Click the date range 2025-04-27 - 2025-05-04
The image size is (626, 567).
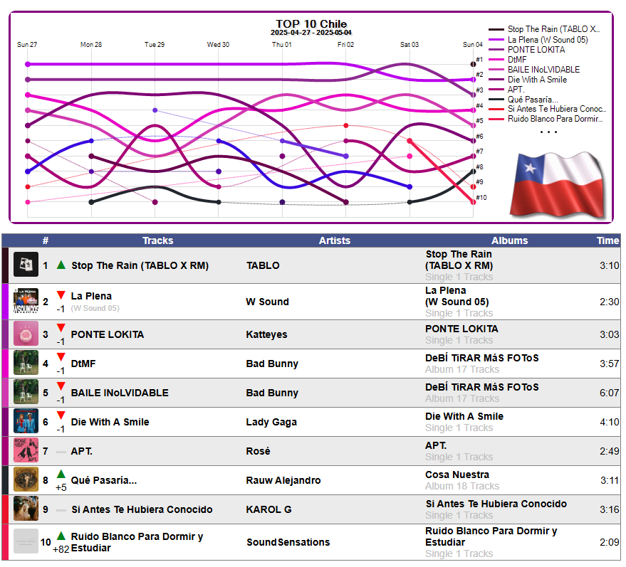pyautogui.click(x=311, y=33)
